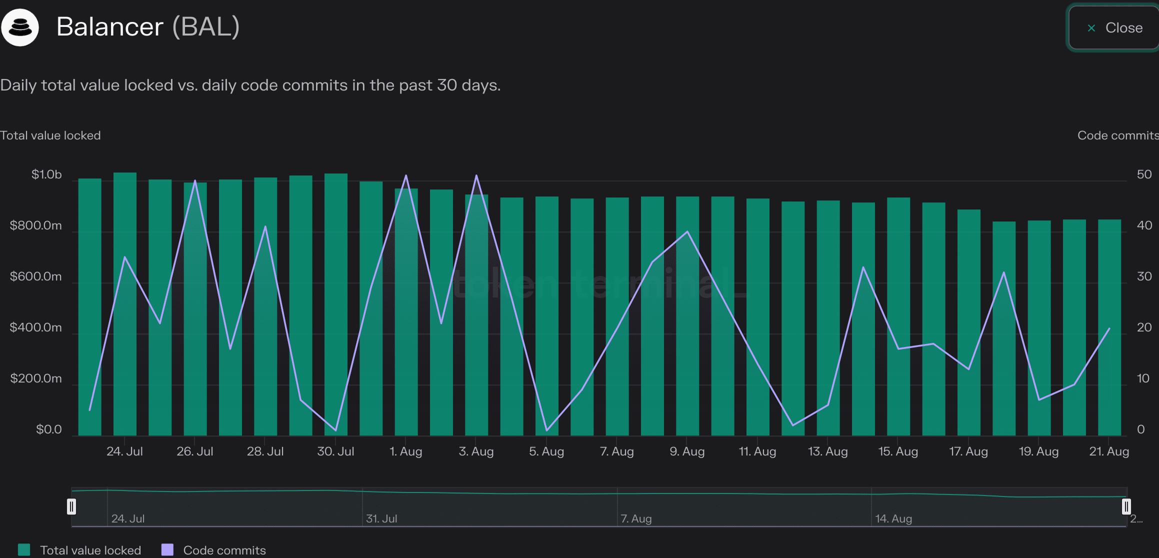Viewport: 1159px width, 558px height.
Task: Grab the right range navigator handle
Action: click(1126, 506)
